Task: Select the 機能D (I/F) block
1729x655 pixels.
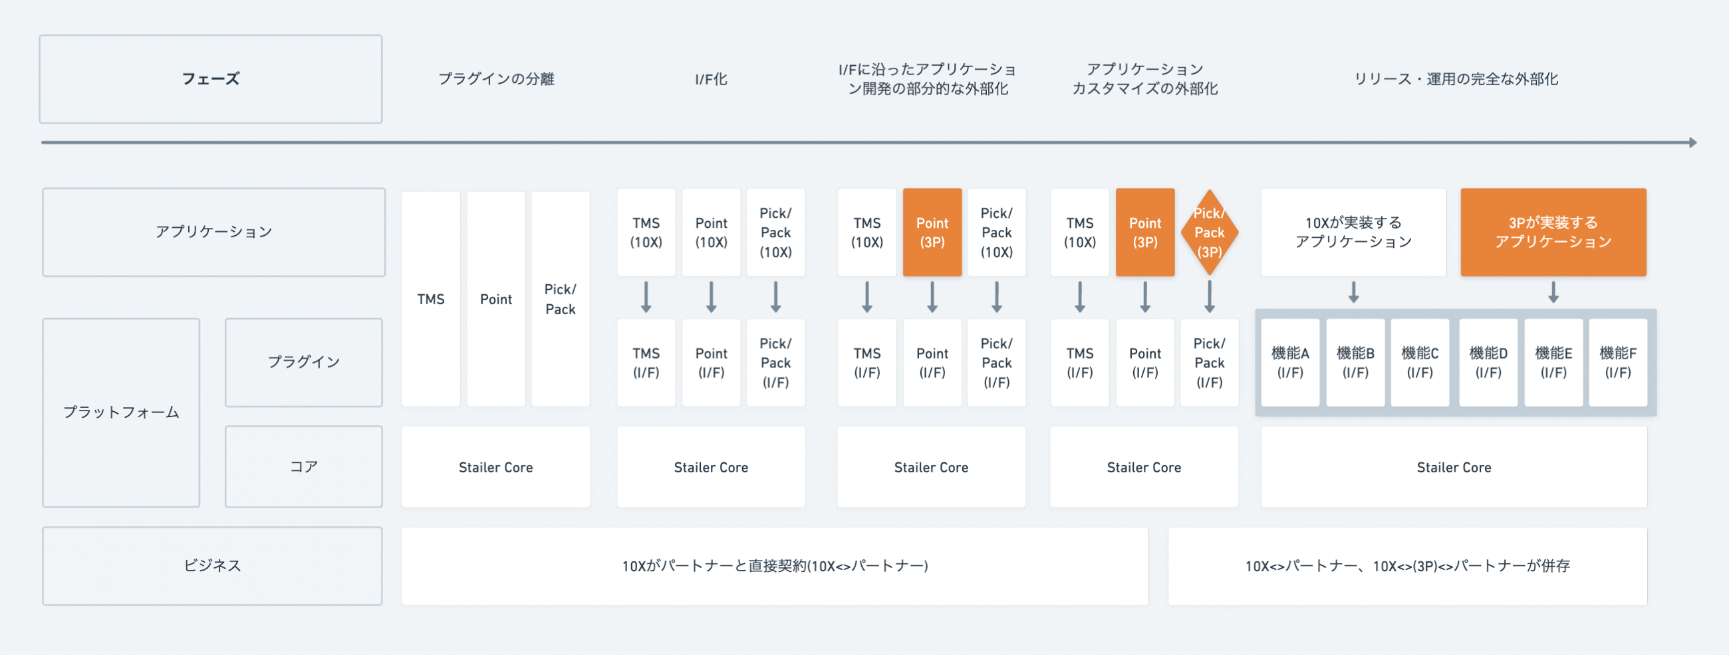Action: pos(1488,363)
